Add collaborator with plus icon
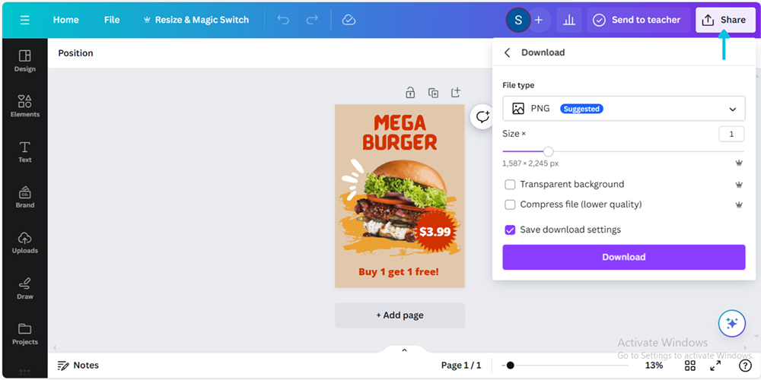Viewport: 761px width, 380px height. click(x=539, y=20)
